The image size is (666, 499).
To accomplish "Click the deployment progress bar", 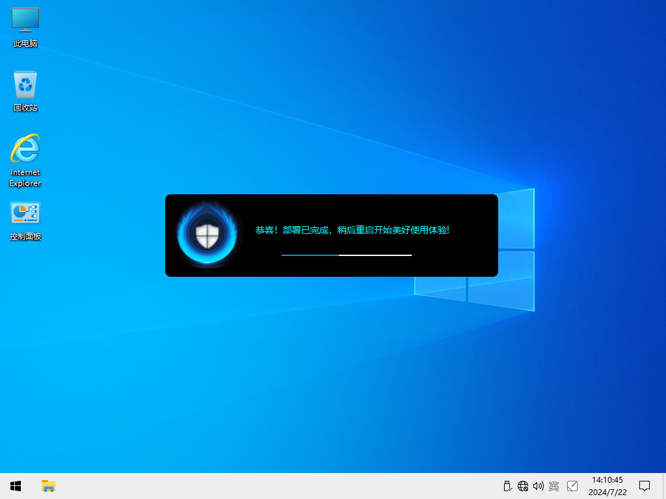I will coord(346,255).
